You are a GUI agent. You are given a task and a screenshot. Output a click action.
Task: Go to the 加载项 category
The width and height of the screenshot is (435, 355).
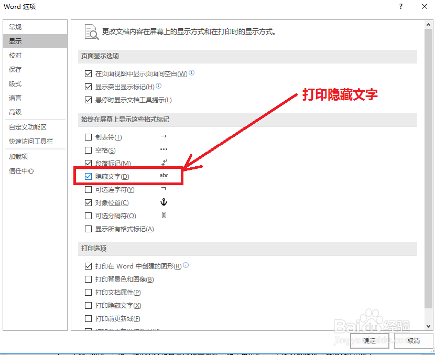(35, 157)
